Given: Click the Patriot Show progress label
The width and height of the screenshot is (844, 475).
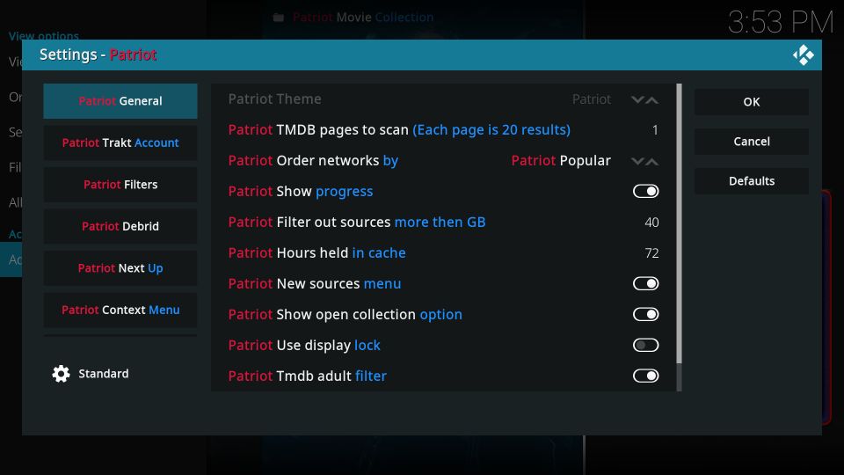Looking at the screenshot, I should [301, 191].
